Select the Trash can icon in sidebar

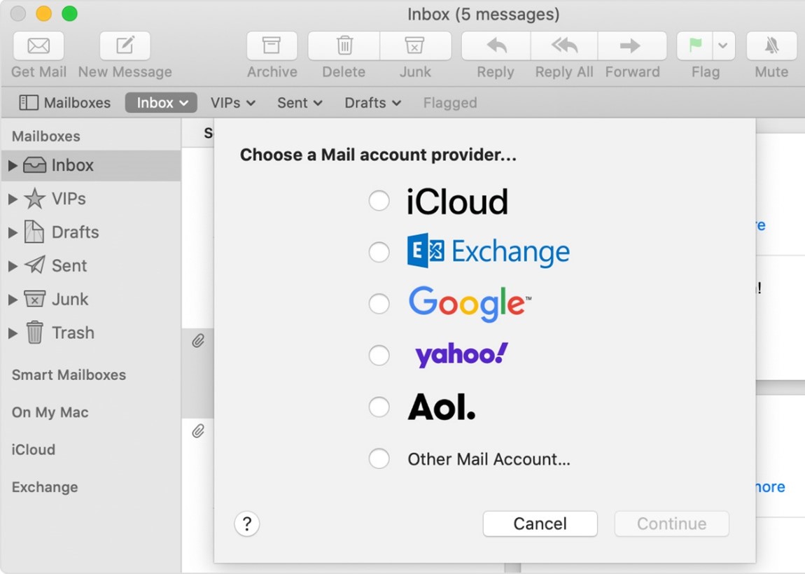(x=34, y=332)
